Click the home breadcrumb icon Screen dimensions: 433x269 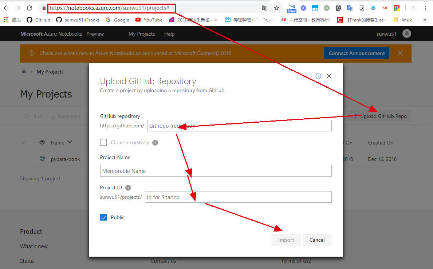pos(24,71)
